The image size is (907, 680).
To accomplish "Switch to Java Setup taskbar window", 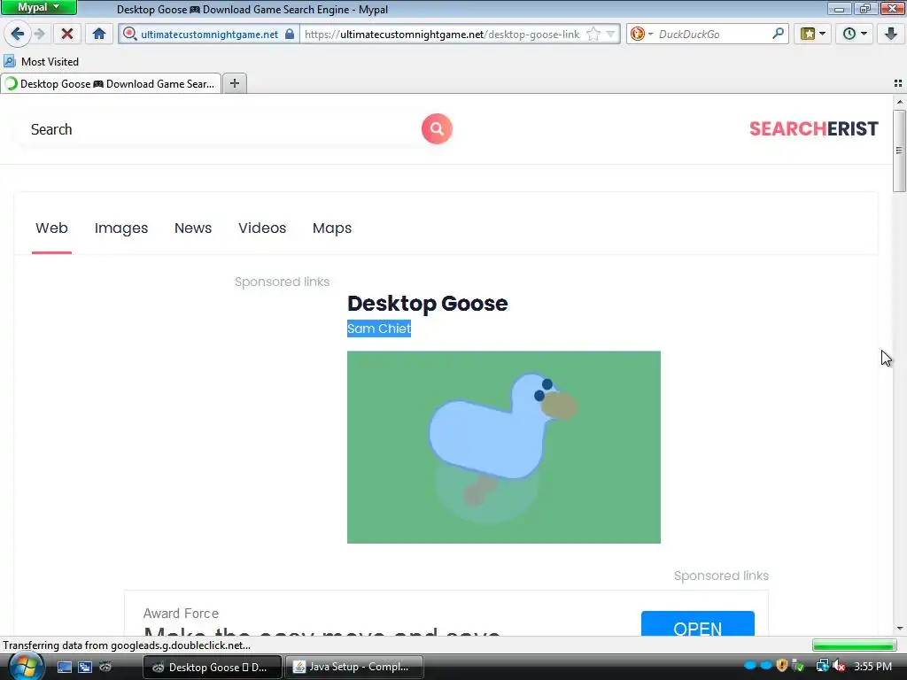I will (354, 668).
